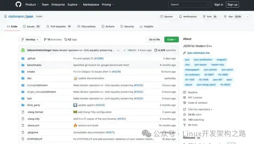
Task: Open the benchmarks folder icon
Action: (23, 65)
